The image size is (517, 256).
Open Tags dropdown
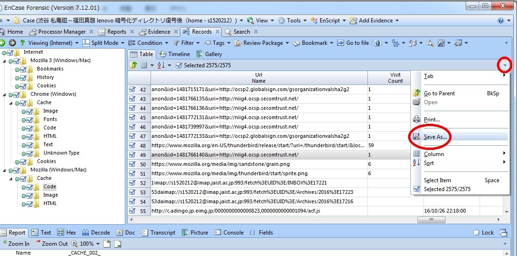[x=217, y=43]
